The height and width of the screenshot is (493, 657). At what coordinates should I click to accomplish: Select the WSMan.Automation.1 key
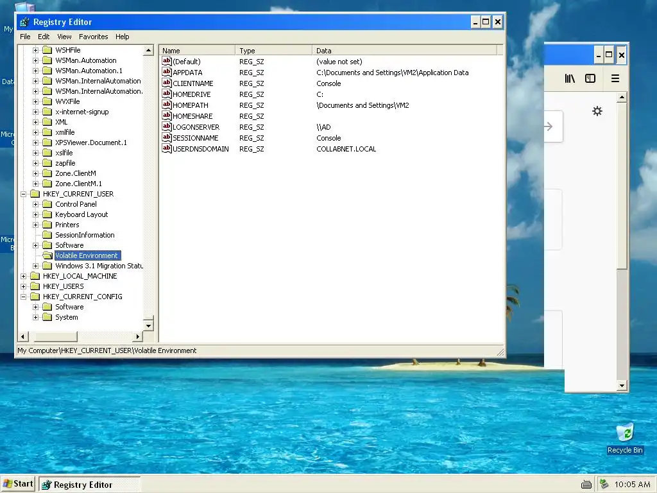point(89,71)
